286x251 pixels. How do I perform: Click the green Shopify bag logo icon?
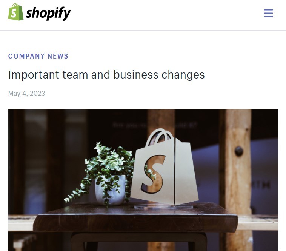coord(16,12)
